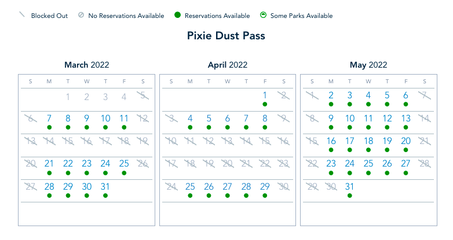
Task: Click blocked out date April 16
Action: pos(283,141)
